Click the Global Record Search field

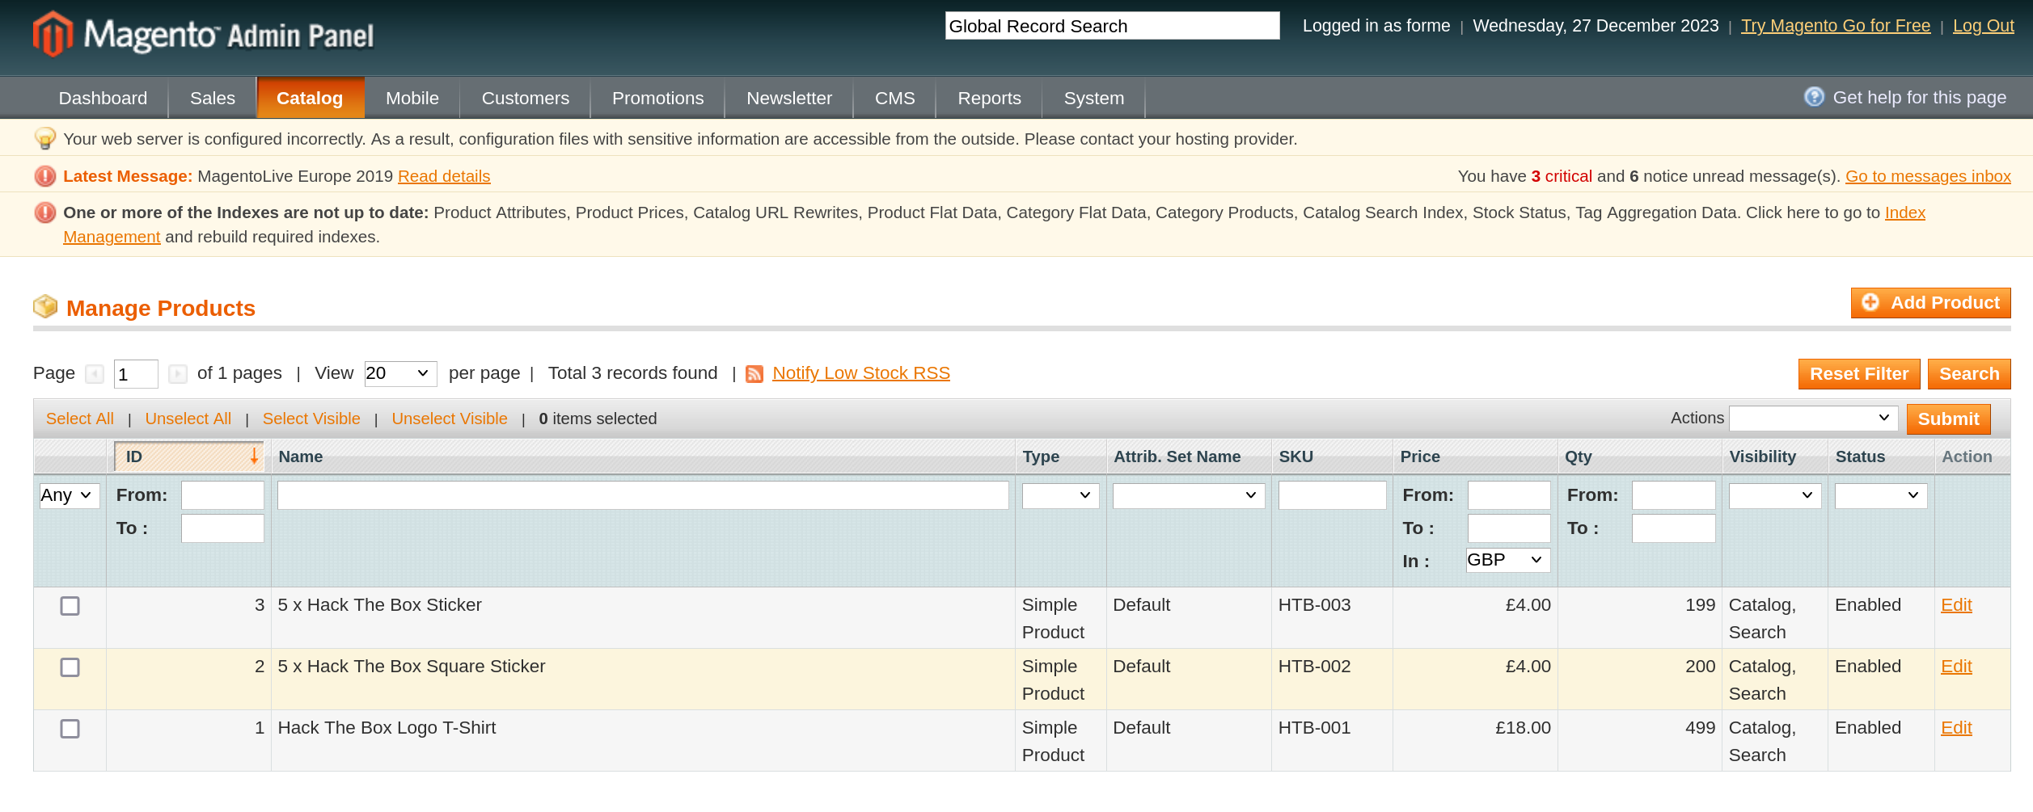click(x=1112, y=26)
